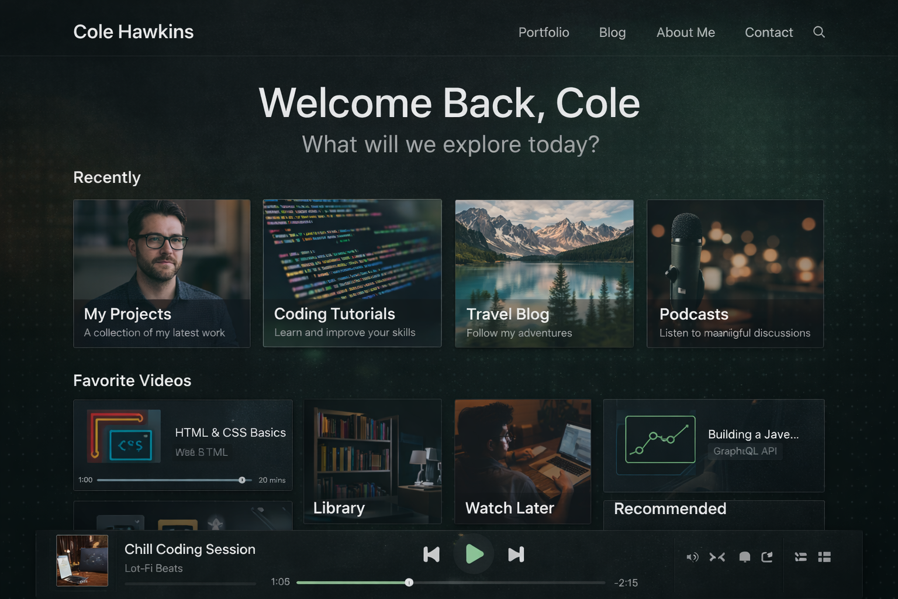This screenshot has width=898, height=599.
Task: Click the Chill Coding Session progress slider
Action: tap(450, 583)
